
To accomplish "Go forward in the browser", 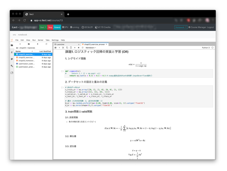I will pyautogui.click(x=19, y=20).
